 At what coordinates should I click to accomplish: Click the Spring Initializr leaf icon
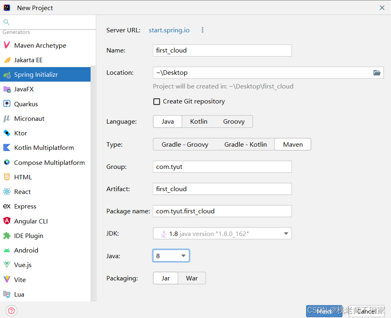(7, 74)
